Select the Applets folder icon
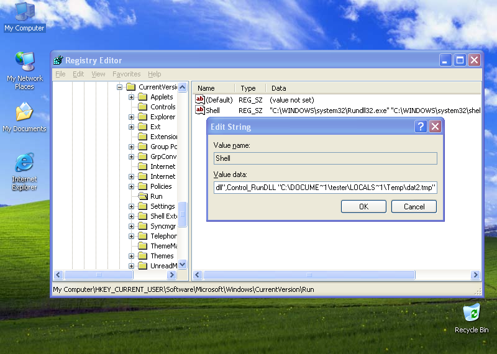This screenshot has height=354, width=497. pyautogui.click(x=143, y=97)
